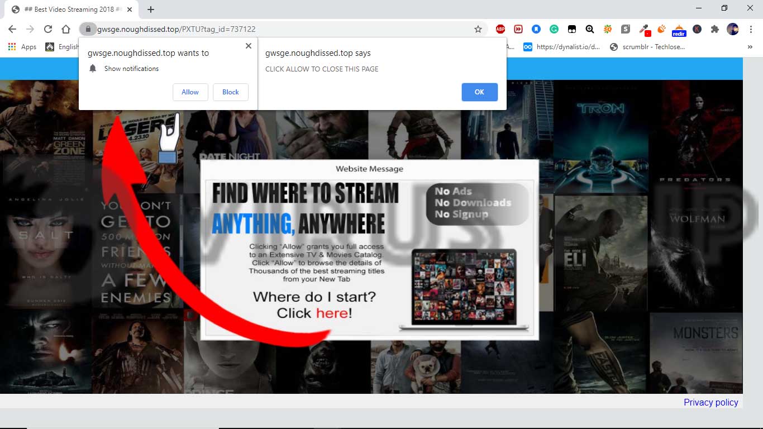
Task: Block the notification request
Action: [230, 92]
